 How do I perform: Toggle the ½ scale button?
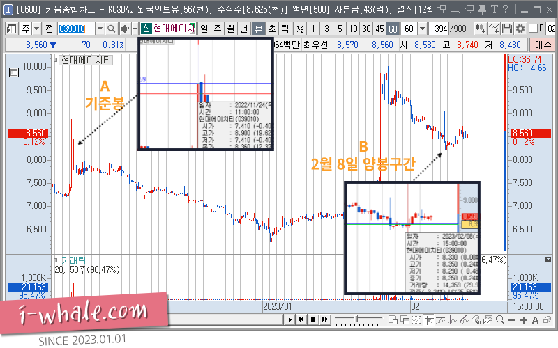coord(300,29)
